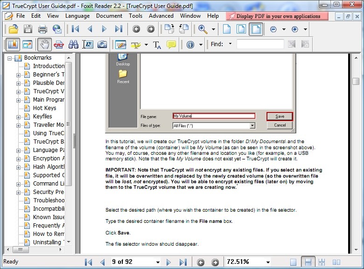Click the next view round button in top toolbar
This screenshot has width=364, height=269.
tap(151, 29)
